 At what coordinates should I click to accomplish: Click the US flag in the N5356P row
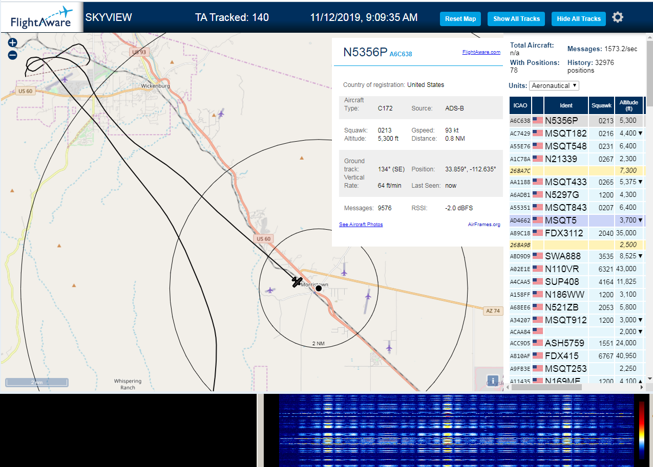coord(537,121)
